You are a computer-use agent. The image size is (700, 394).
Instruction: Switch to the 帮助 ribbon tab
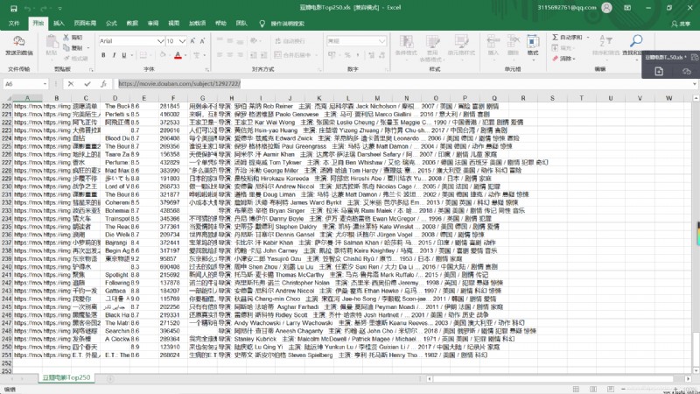(220, 24)
